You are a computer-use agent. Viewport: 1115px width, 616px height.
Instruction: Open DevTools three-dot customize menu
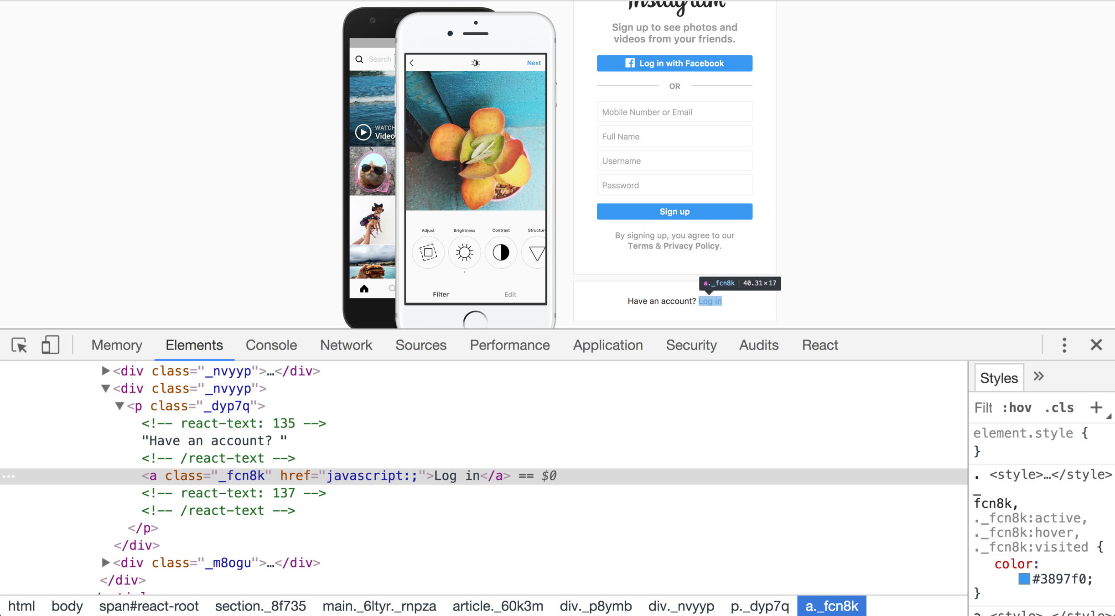[x=1064, y=345]
